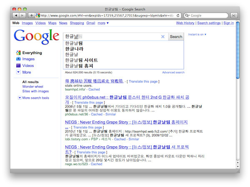
Task: Click the Videos film icon in the sidebar
Action: pyautogui.click(x=18, y=66)
